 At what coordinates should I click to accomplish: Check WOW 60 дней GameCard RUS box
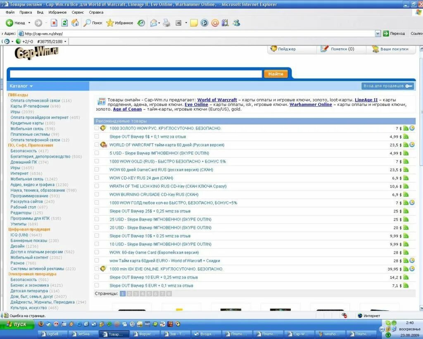click(97, 170)
